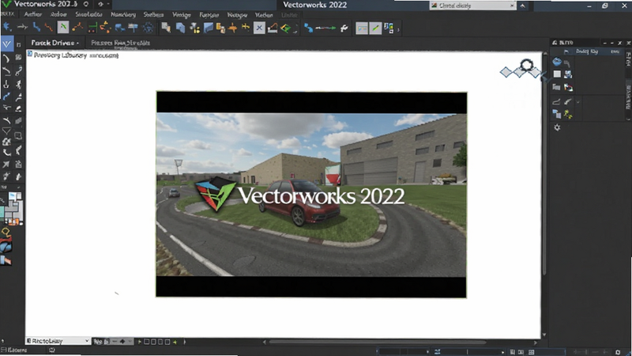Open the "Furgoe" menu in menu bar
The image size is (632, 356).
(x=209, y=15)
